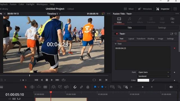
Task: Open the Settings tab of Text+
Action: pyautogui.click(x=170, y=39)
